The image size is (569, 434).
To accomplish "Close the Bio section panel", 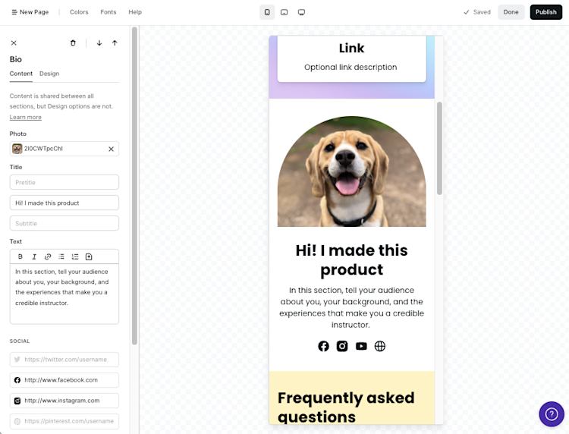I will [14, 42].
